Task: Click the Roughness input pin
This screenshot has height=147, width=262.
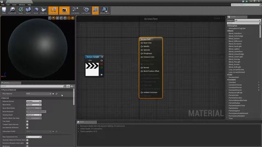Action: (142, 53)
